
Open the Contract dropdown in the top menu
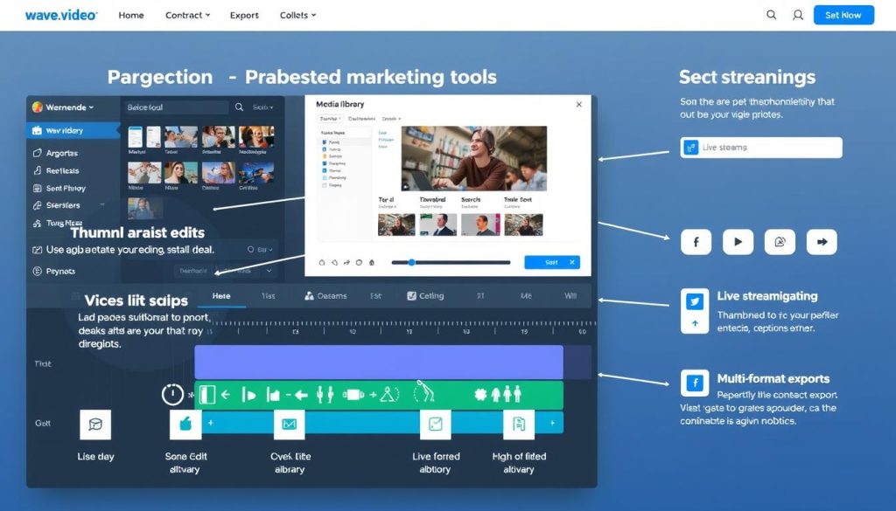[x=185, y=15]
